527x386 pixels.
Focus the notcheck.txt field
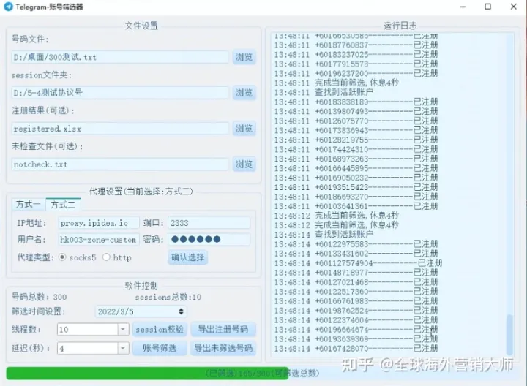tap(120, 164)
